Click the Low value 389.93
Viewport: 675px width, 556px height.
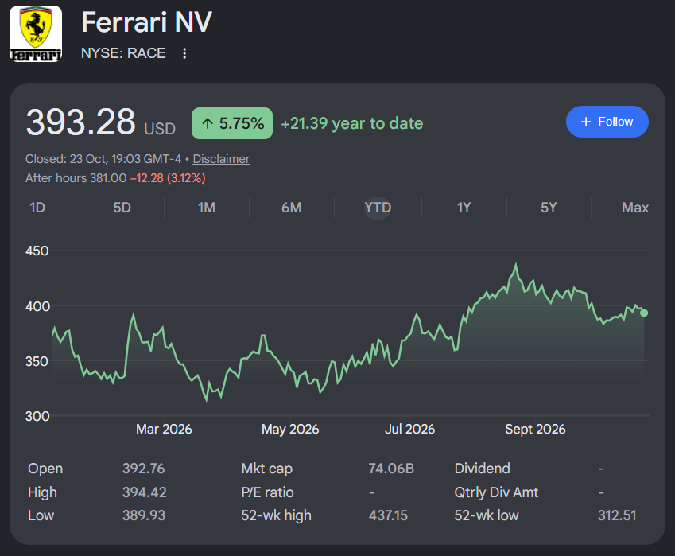144,515
